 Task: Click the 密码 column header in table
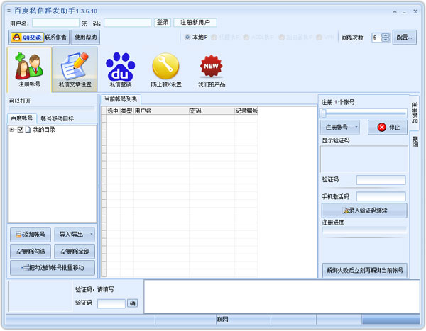click(x=212, y=111)
